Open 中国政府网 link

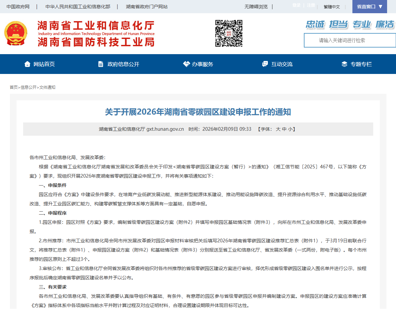18,7
